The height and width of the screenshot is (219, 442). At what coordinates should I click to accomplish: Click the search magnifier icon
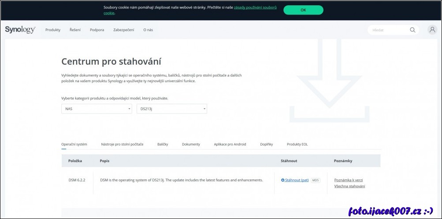tap(412, 30)
